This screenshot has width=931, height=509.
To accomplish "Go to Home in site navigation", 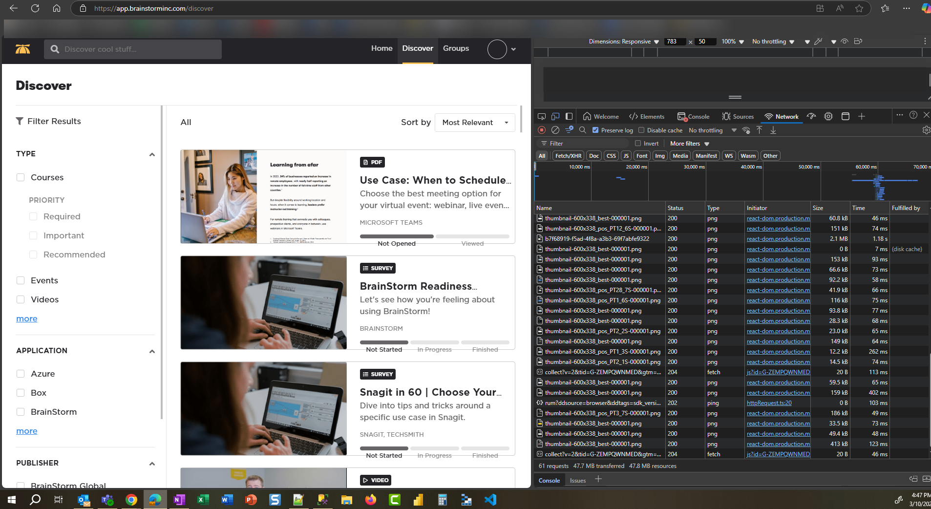I will (381, 48).
